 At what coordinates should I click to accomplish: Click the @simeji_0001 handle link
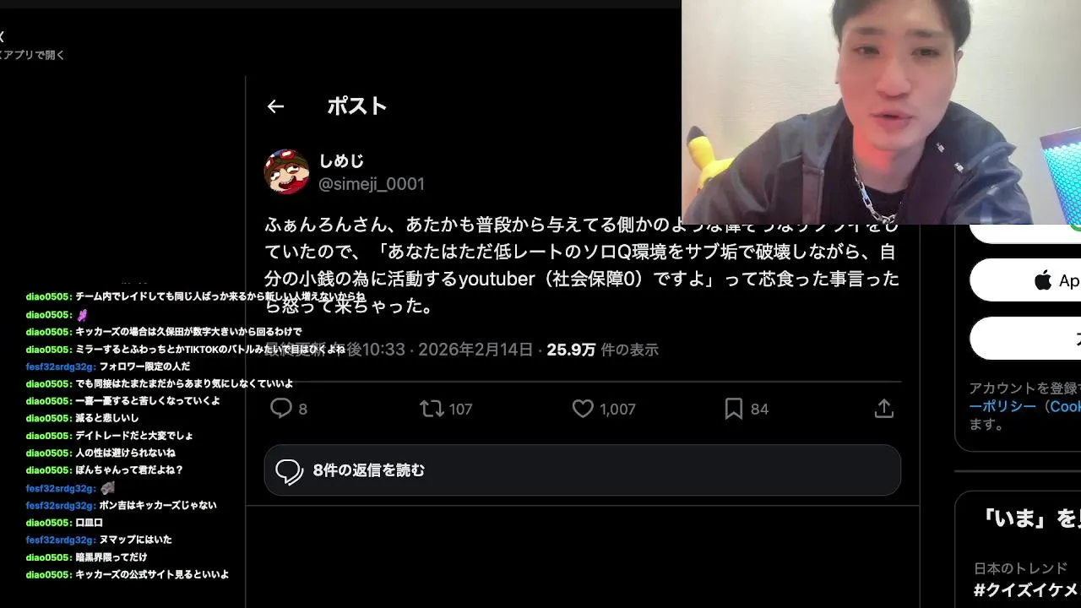tap(372, 184)
